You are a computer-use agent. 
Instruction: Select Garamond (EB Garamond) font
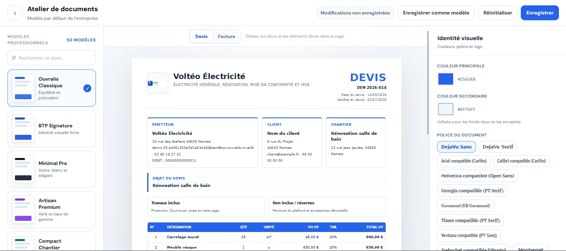465,206
